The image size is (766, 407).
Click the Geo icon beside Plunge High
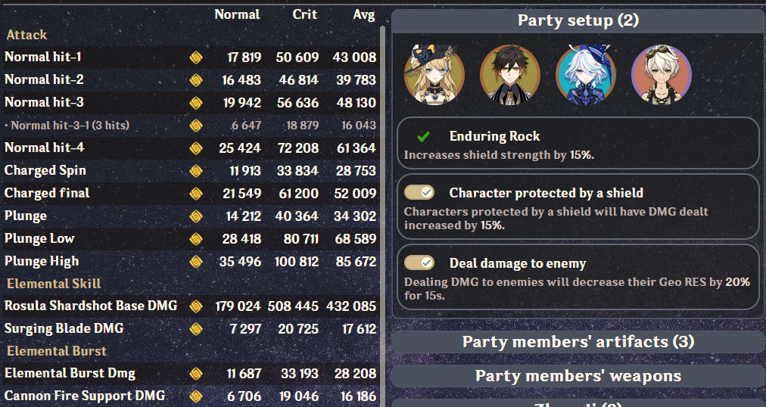pyautogui.click(x=195, y=261)
